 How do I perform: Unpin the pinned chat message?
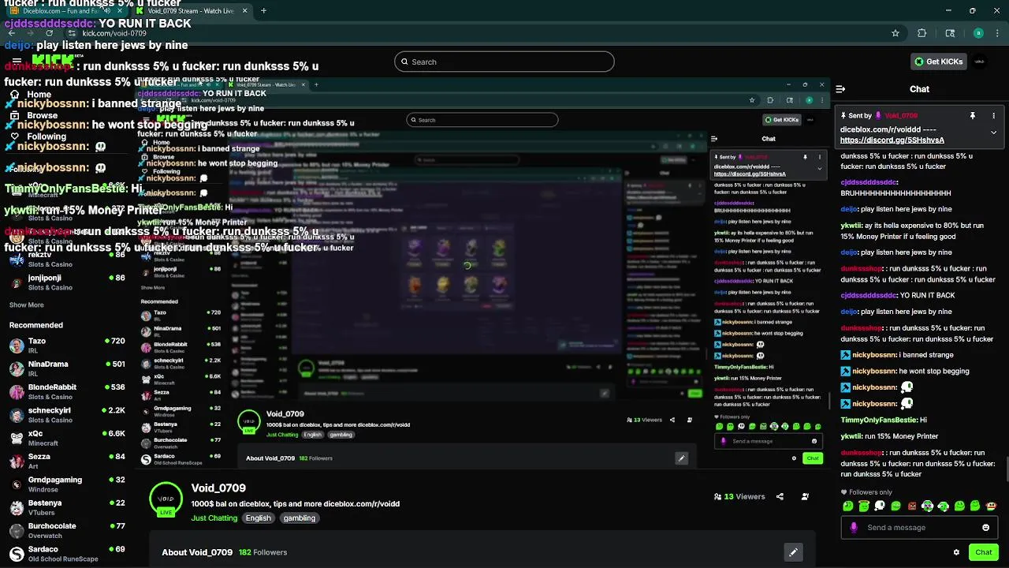pyautogui.click(x=973, y=115)
